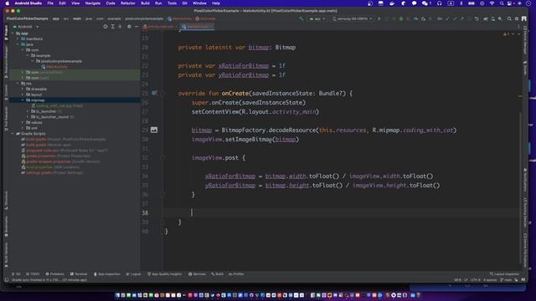This screenshot has height=301, width=536.
Task: Collapse the mipmap folder
Action: click(x=23, y=100)
